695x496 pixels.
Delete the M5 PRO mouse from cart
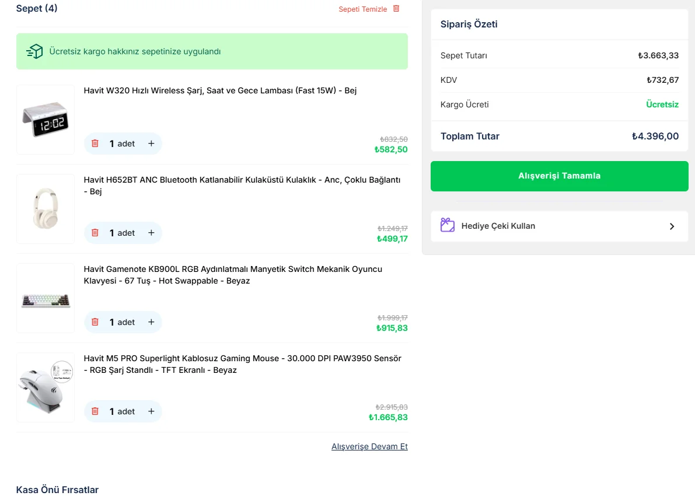[x=95, y=411]
